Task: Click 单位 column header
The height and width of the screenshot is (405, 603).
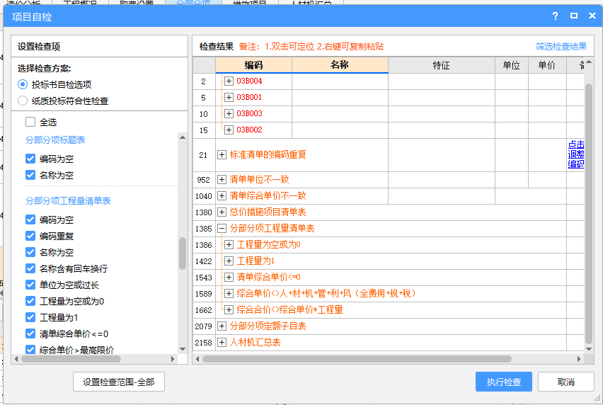Action: 512,65
